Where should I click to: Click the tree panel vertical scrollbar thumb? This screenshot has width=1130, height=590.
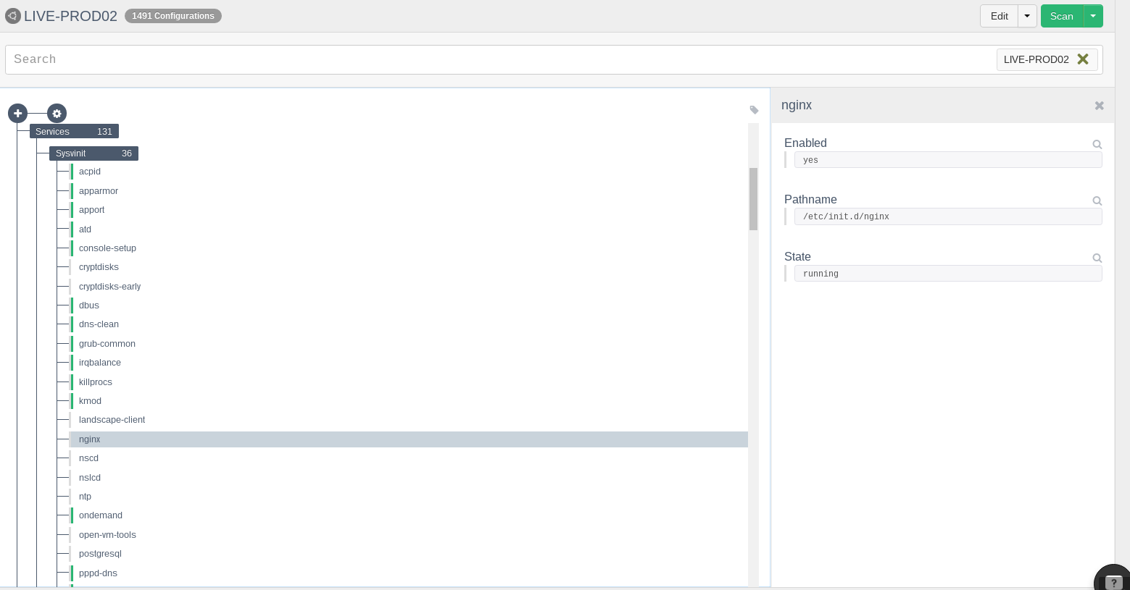[x=753, y=199]
